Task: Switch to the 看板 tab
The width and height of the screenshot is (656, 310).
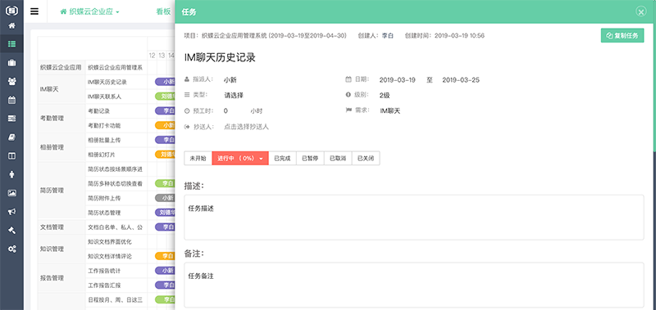Action: pyautogui.click(x=163, y=11)
